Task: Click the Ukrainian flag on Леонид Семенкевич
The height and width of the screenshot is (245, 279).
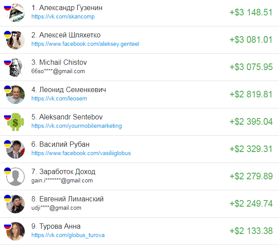Action: click(x=8, y=89)
